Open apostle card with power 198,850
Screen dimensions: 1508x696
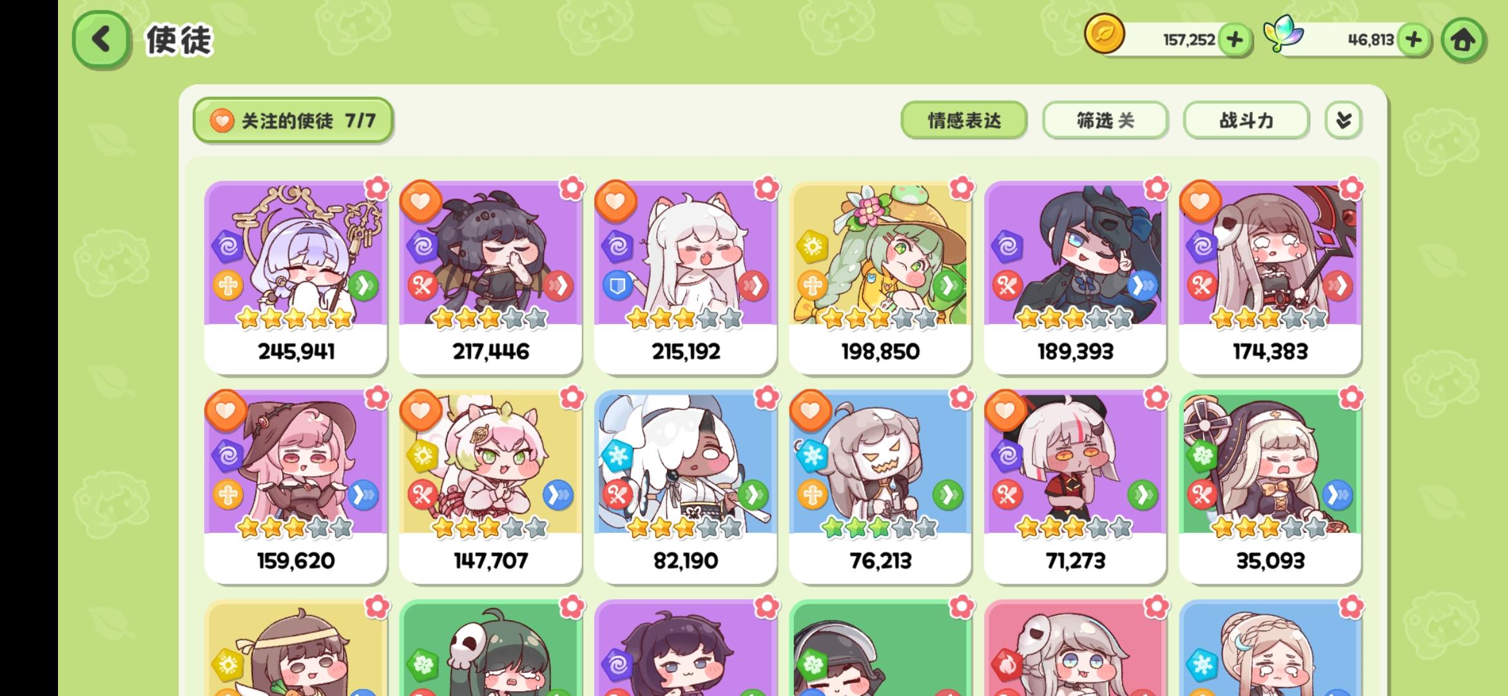coord(880,278)
